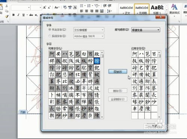
Task: Click the 添加(A) button
Action: (118, 72)
